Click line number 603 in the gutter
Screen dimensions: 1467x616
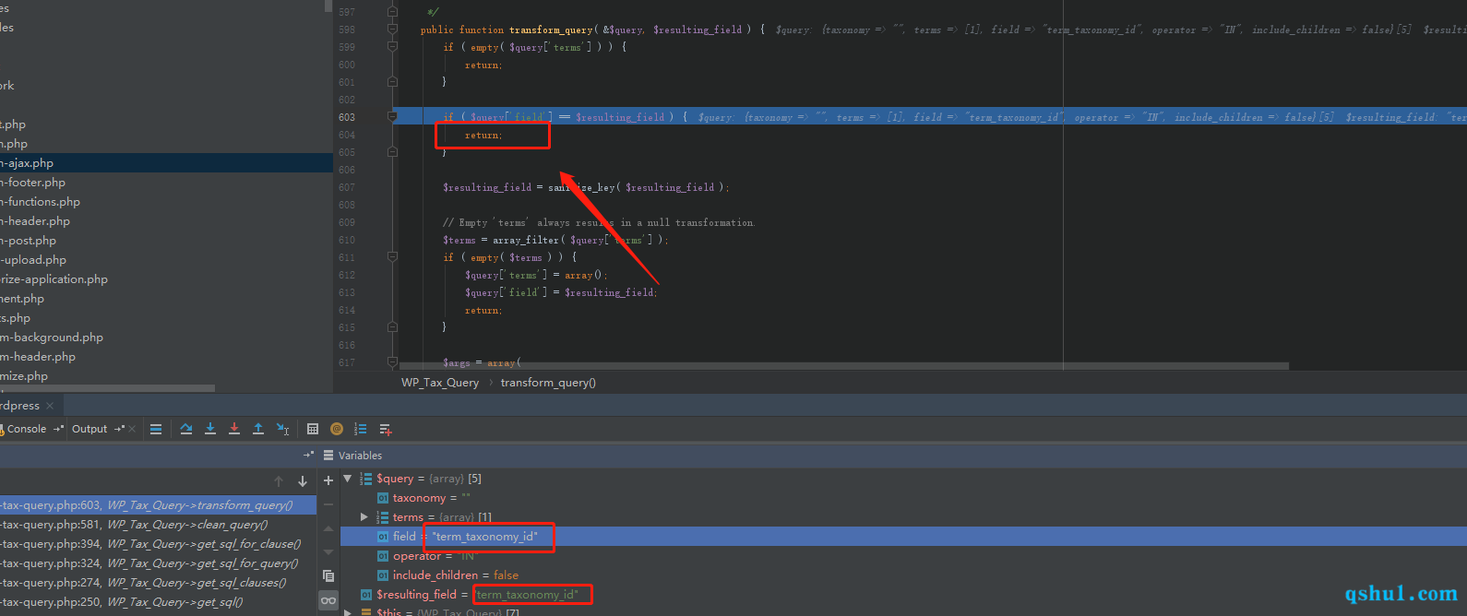pos(347,117)
